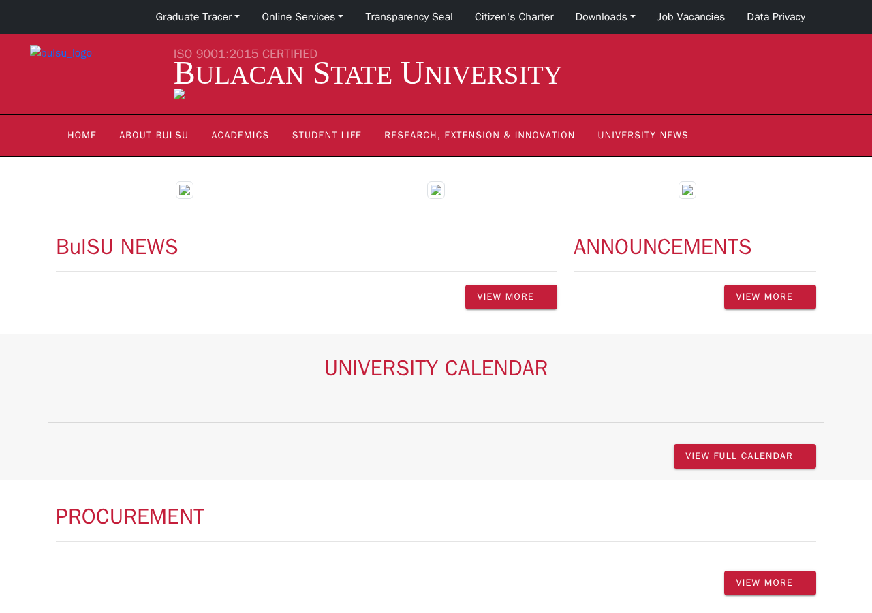The image size is (872, 613).
Task: Open the Citizen's Charter page
Action: (x=514, y=17)
